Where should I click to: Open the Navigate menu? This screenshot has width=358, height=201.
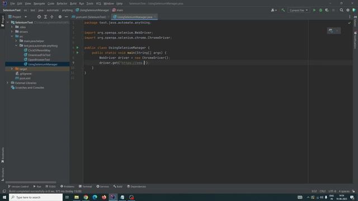pyautogui.click(x=39, y=3)
